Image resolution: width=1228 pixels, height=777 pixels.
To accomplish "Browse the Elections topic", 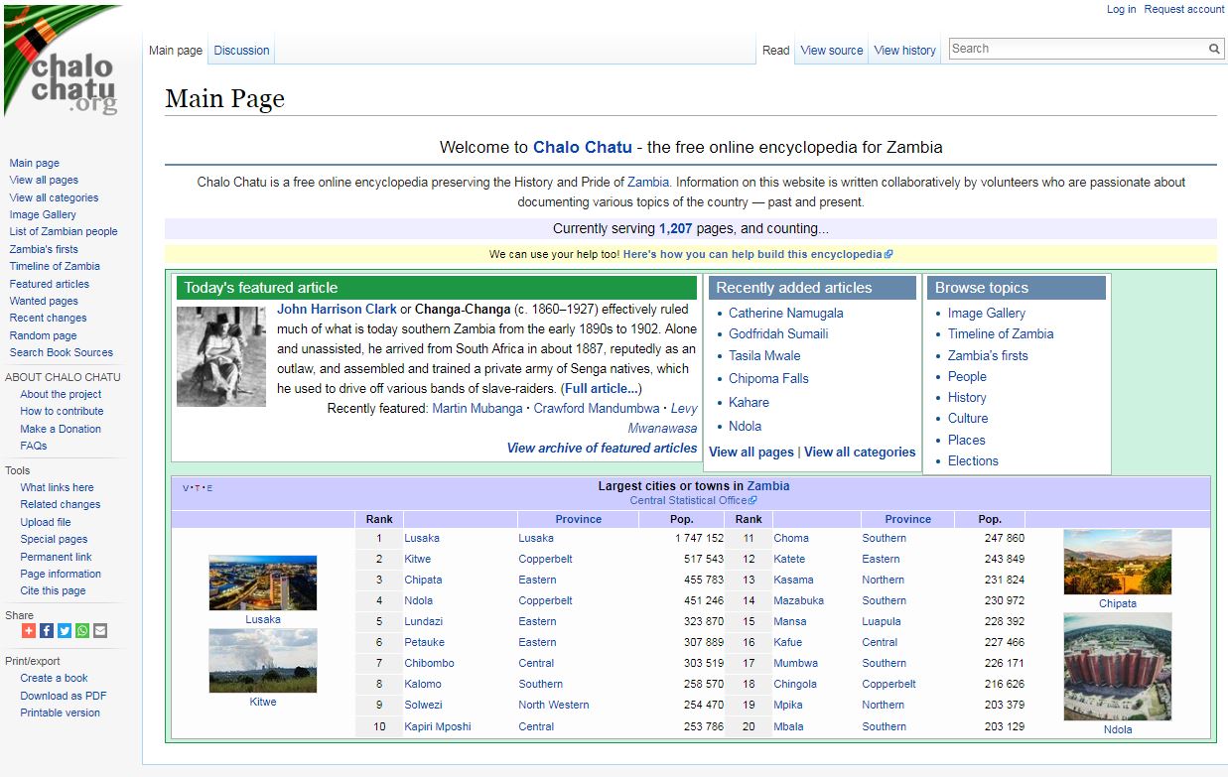I will pos(973,460).
